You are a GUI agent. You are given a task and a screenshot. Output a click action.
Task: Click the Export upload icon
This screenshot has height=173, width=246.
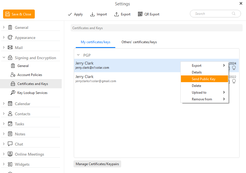point(117,14)
